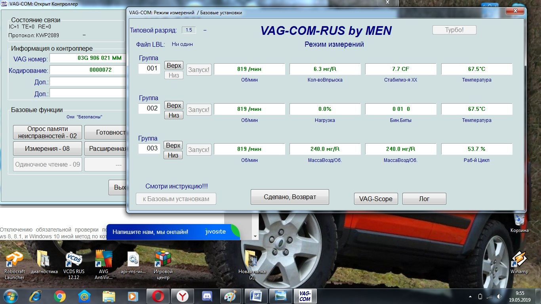Open Robocraft Launcher desktop shortcut
This screenshot has height=304, width=541.
point(15,265)
